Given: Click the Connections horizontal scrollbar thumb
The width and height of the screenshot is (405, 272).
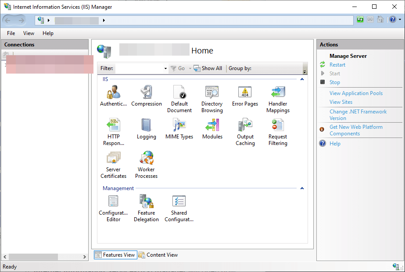Looking at the screenshot, I should (x=33, y=257).
